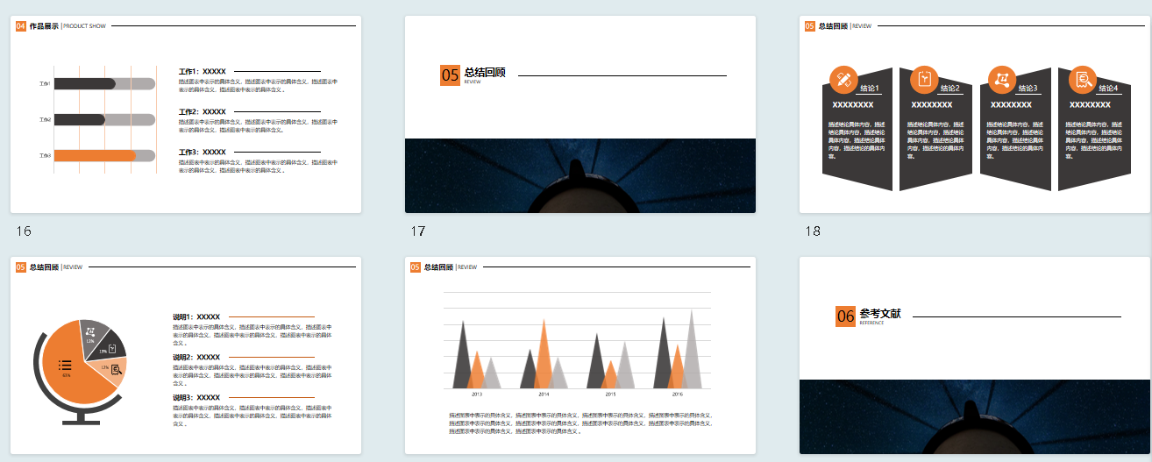Click the list icon inside the orange pie slice
1152x462 pixels.
(x=65, y=366)
